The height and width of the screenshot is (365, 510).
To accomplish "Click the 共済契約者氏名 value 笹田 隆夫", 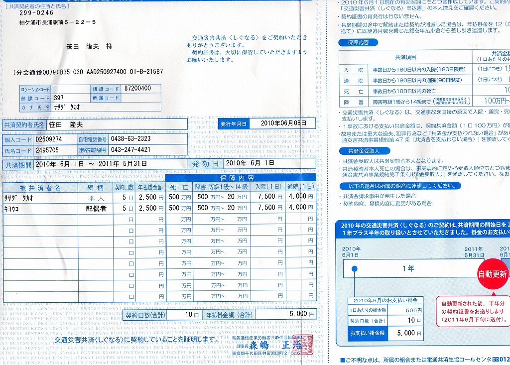I will click(x=66, y=124).
